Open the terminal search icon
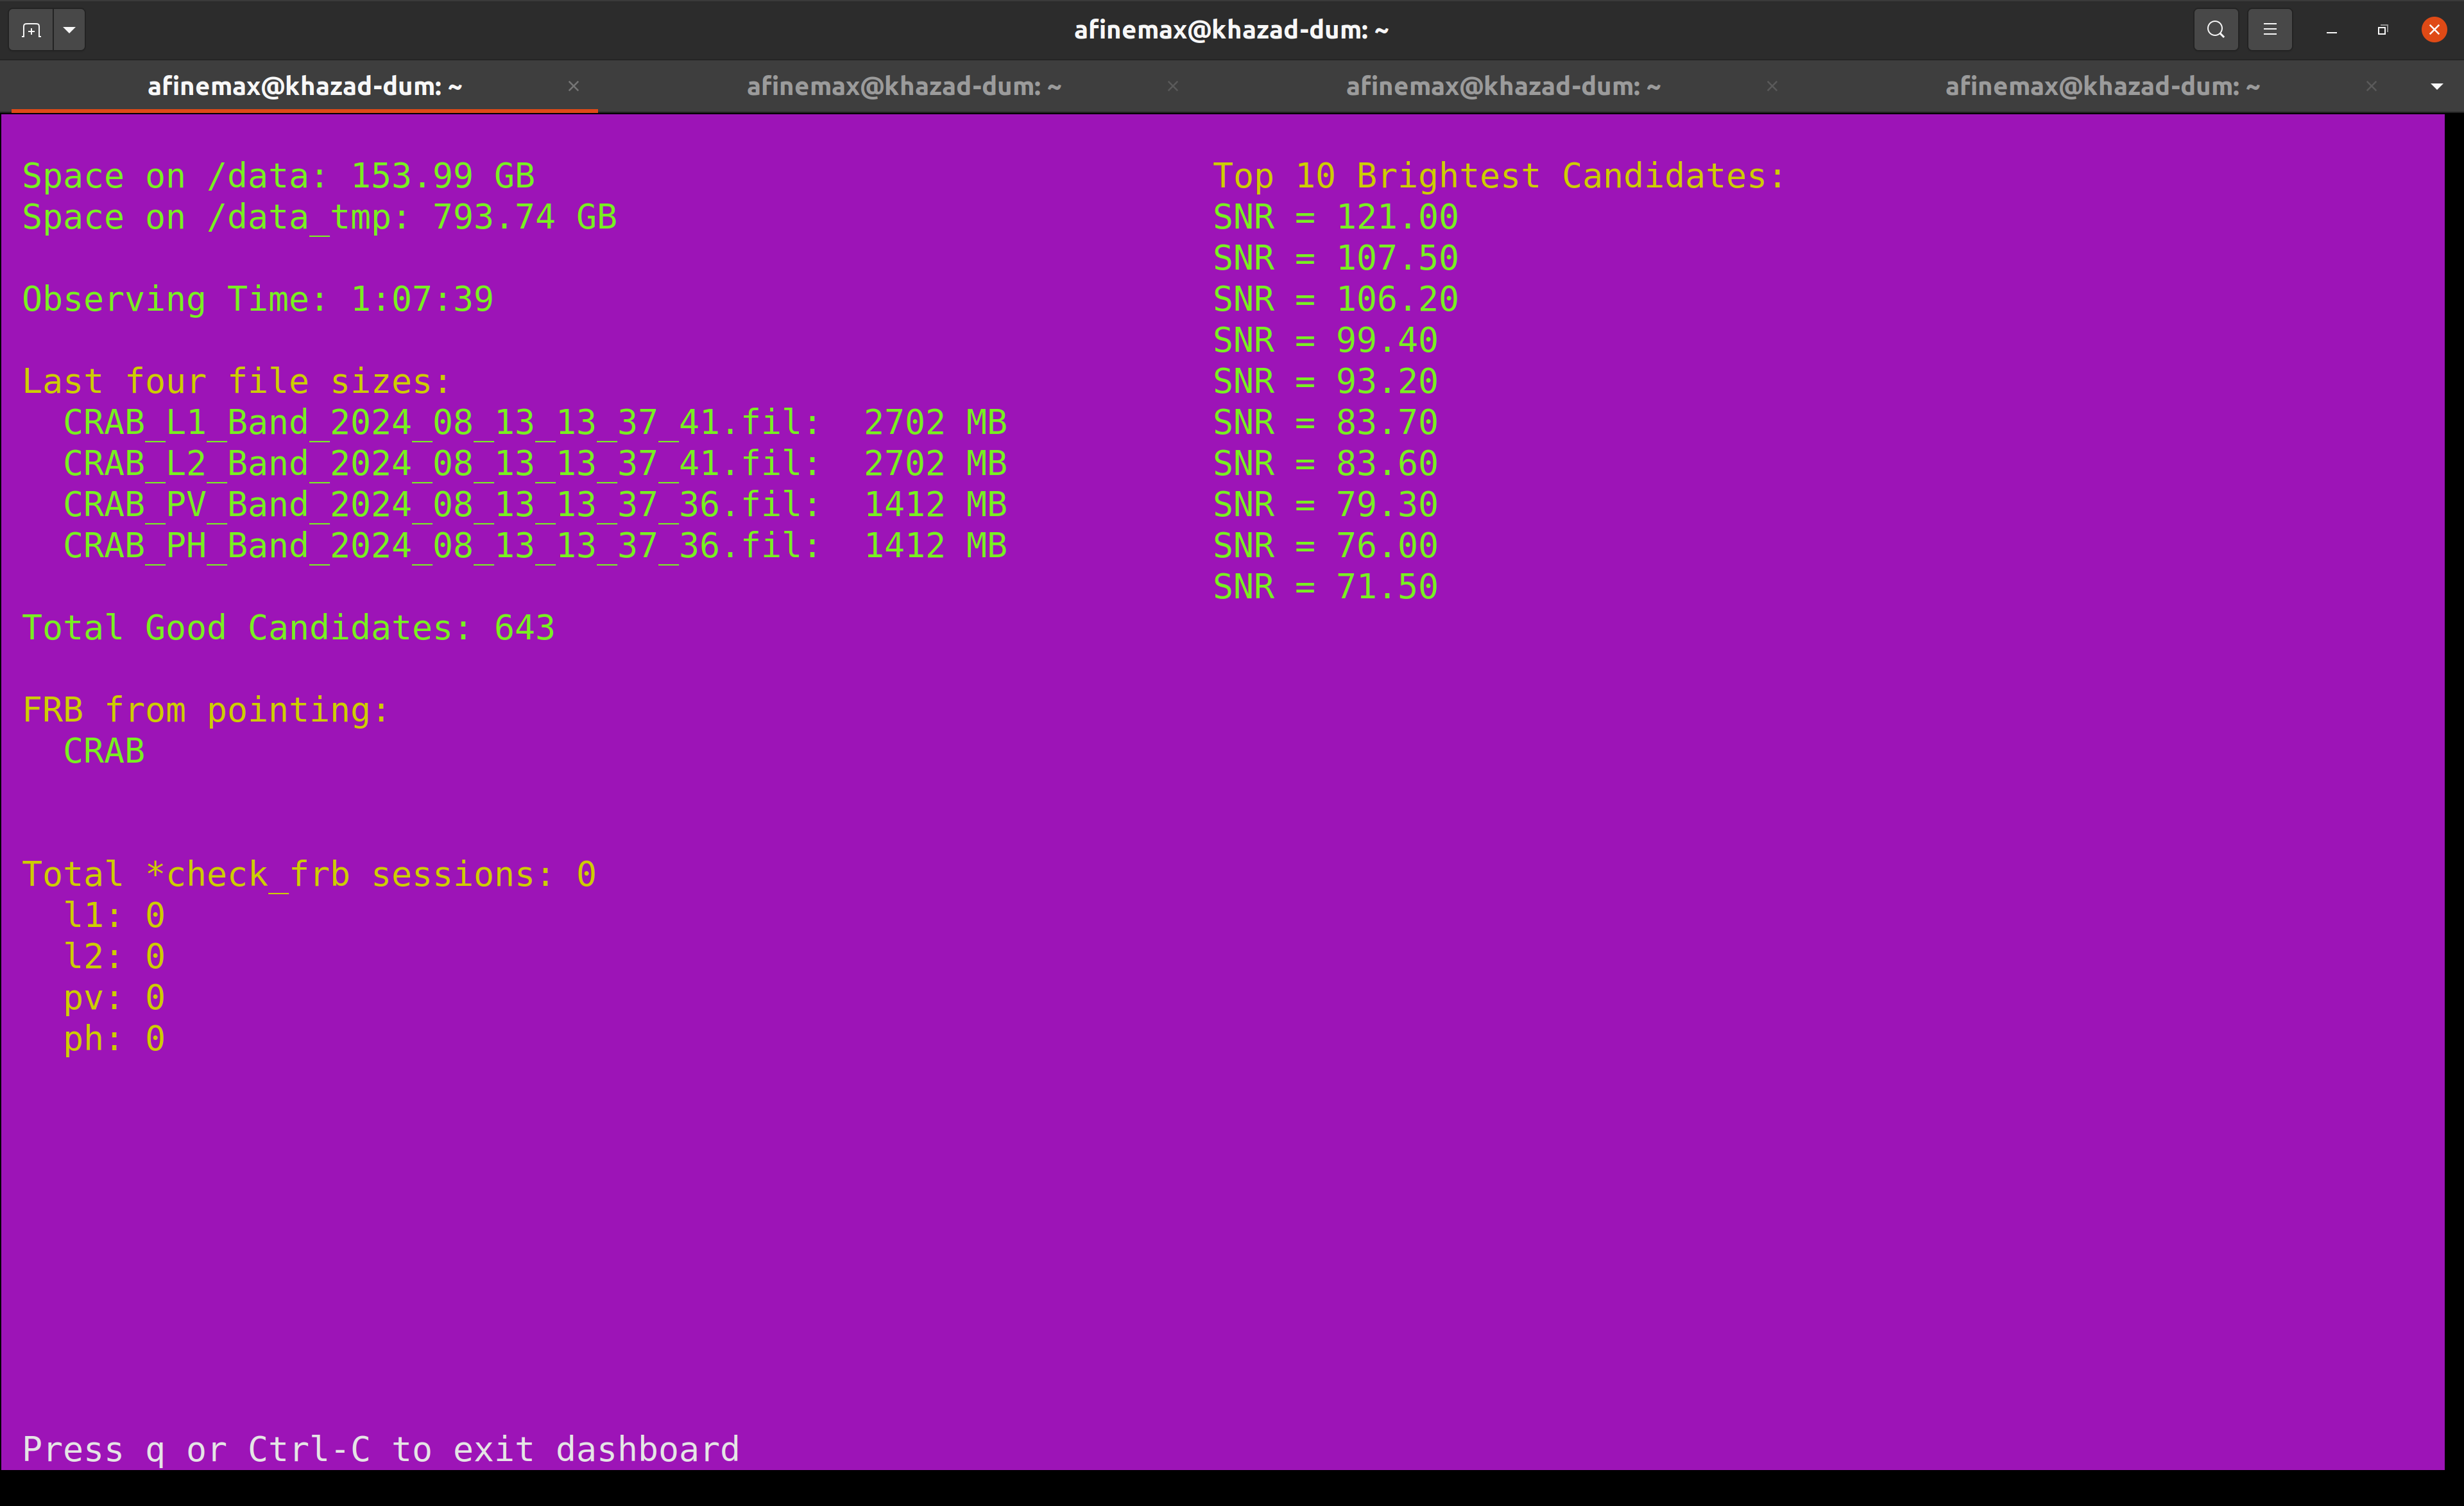The height and width of the screenshot is (1506, 2464). click(2216, 30)
